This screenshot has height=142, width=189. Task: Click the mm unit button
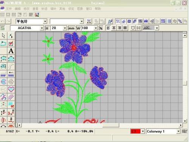[x=71, y=28]
